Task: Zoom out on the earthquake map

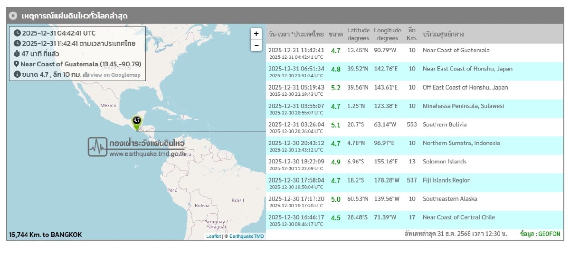Action: (x=256, y=45)
